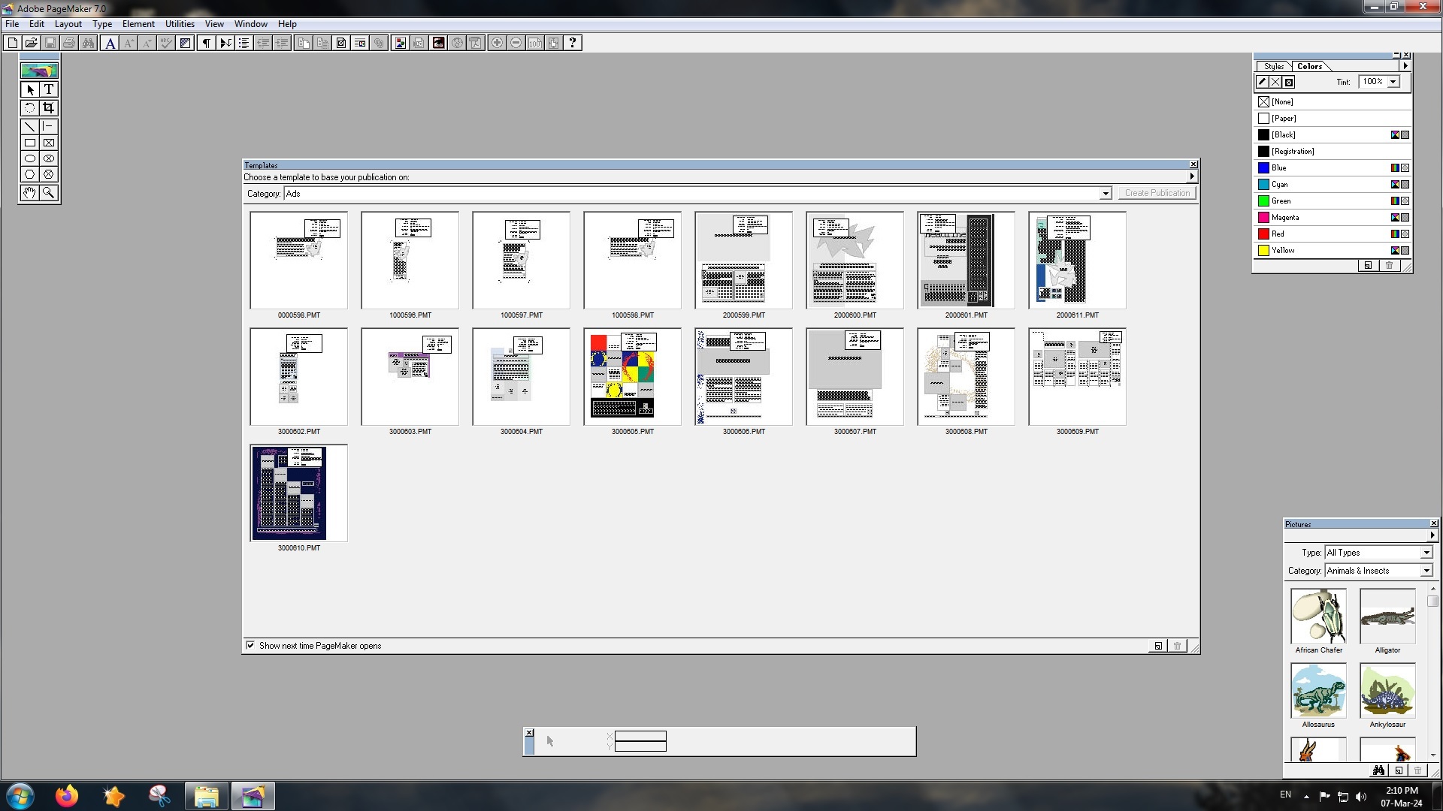Select the Ellipse tool
1443x811 pixels.
[x=30, y=158]
